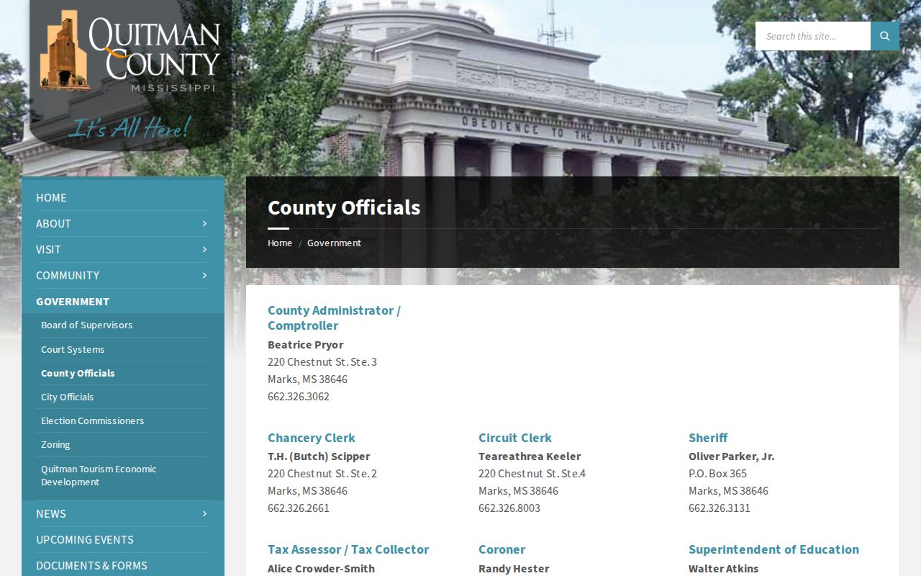Click Superintendent of Education heading
The height and width of the screenshot is (576, 921).
[x=773, y=549]
